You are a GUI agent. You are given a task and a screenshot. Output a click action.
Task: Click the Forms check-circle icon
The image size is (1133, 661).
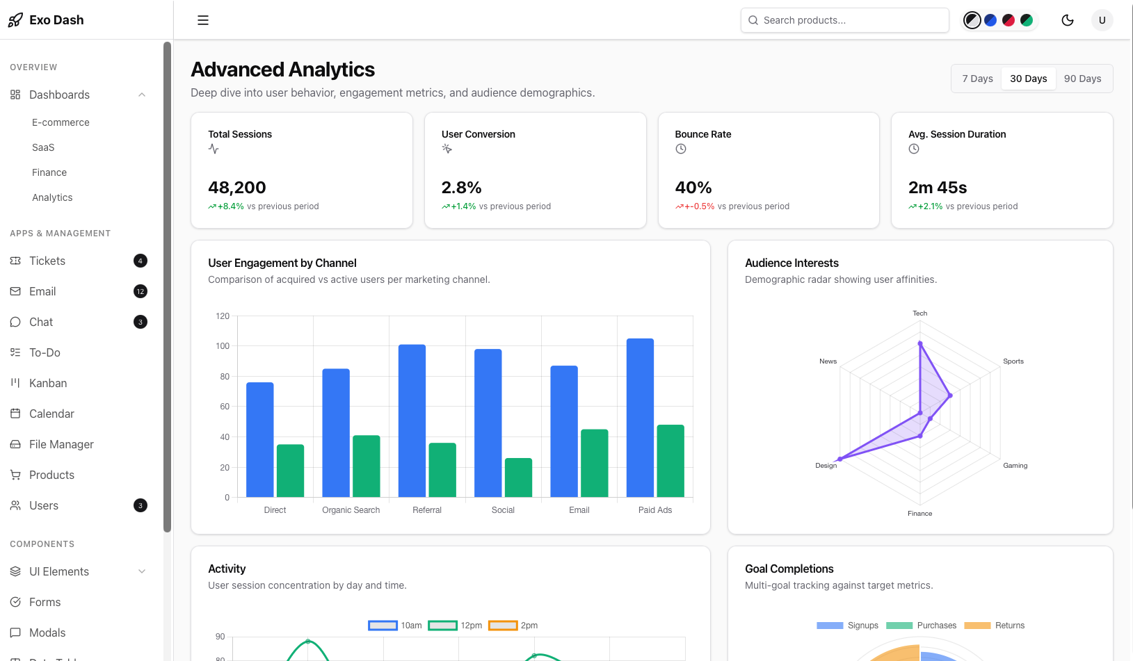coord(15,602)
